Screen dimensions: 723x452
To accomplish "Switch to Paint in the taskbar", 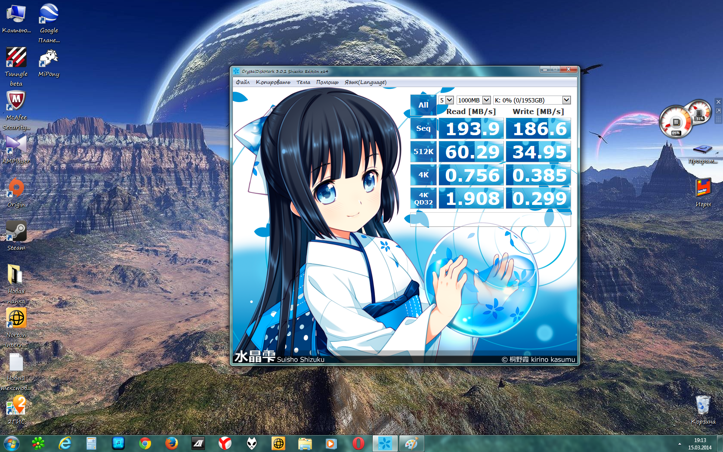I will (x=411, y=443).
